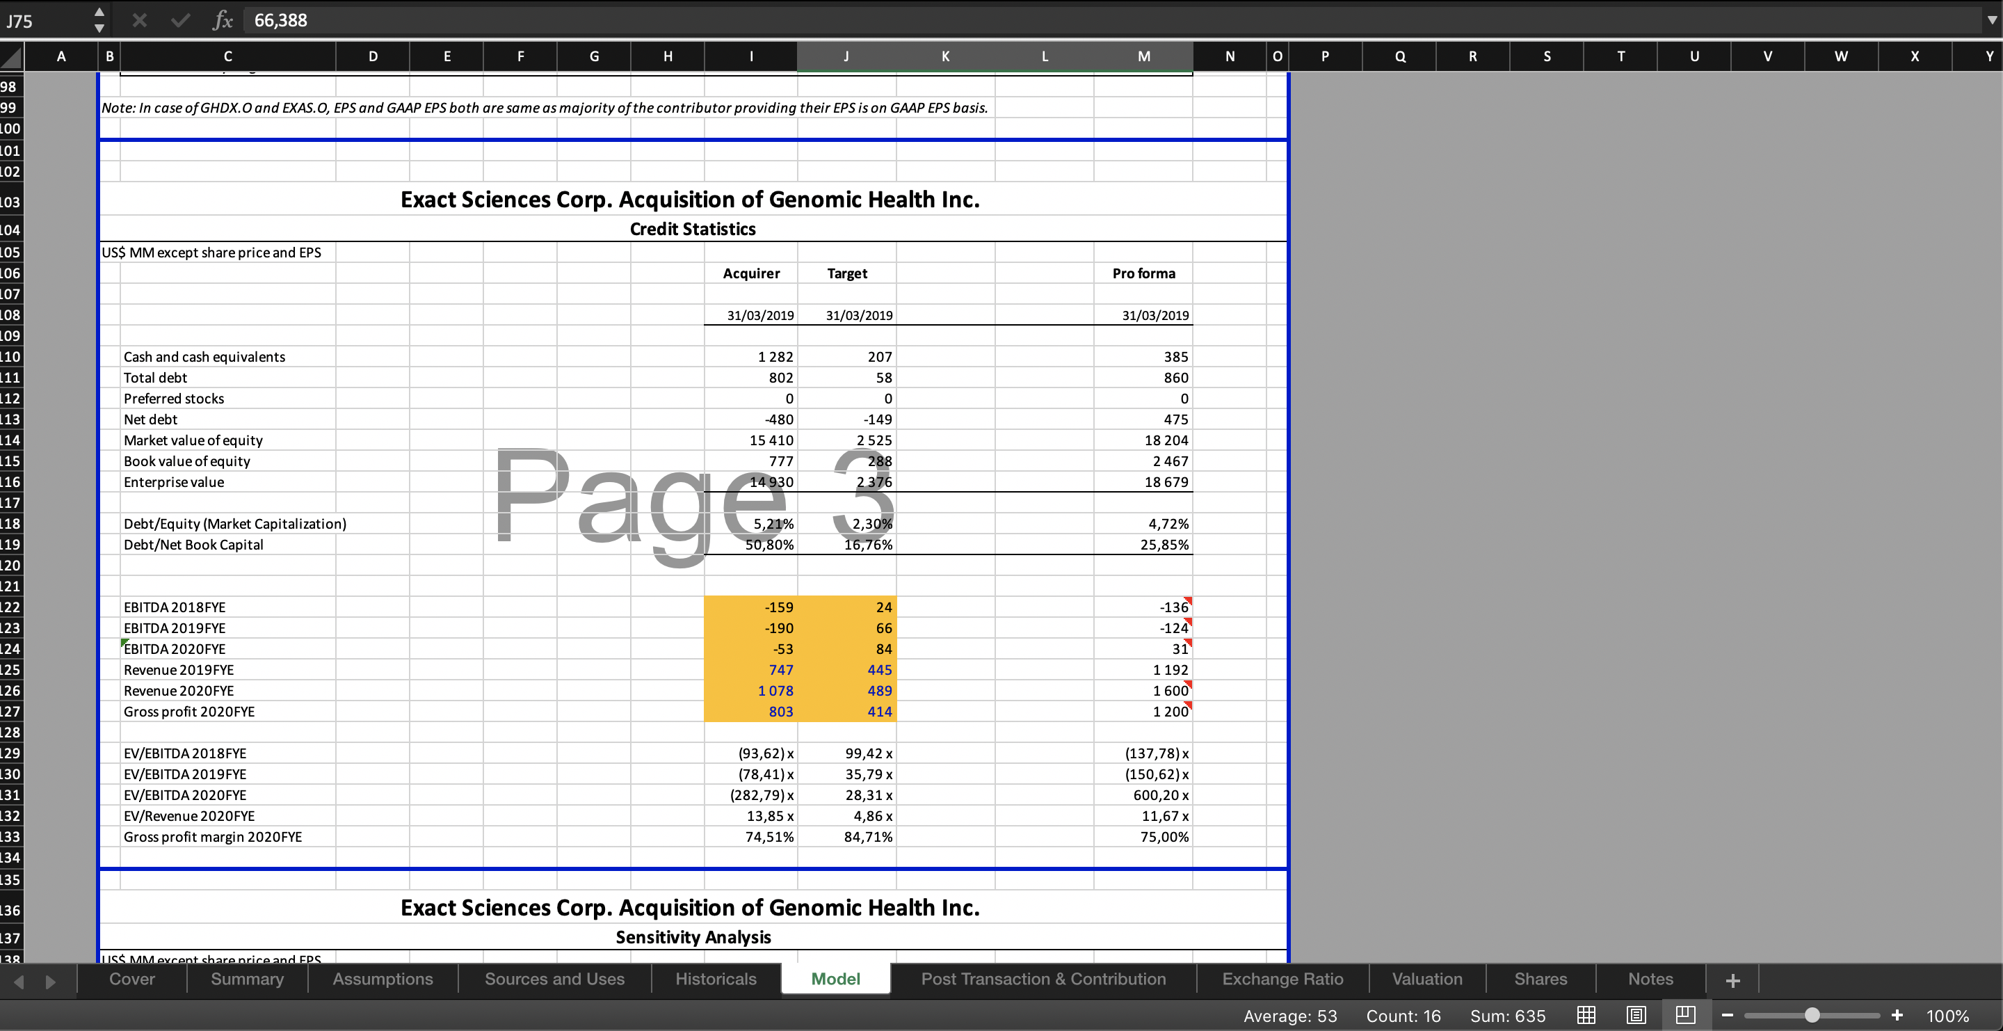Click the zoom in plus button
The height and width of the screenshot is (1031, 2003).
coord(1897,1016)
